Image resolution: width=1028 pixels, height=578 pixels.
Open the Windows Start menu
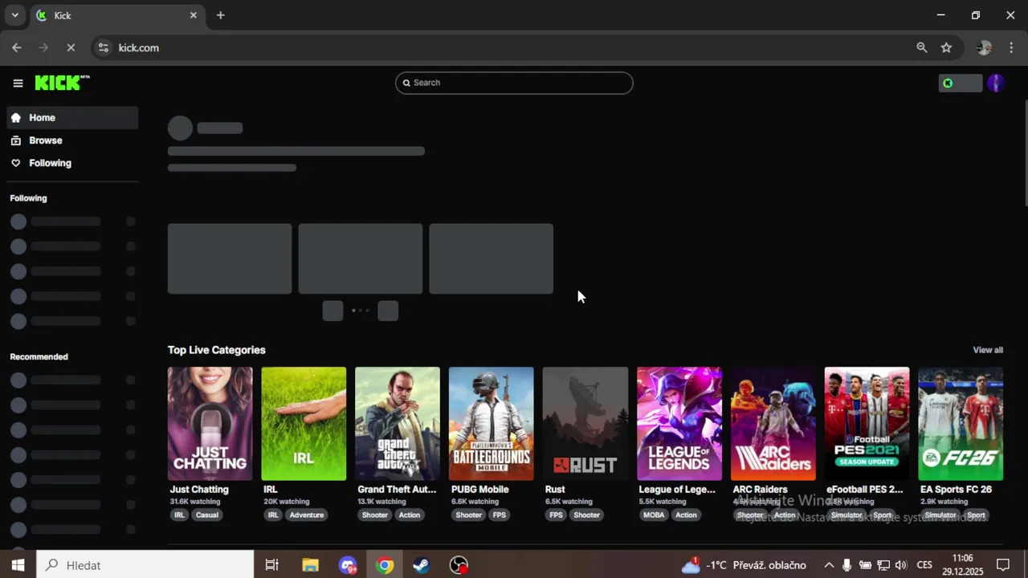pos(18,565)
